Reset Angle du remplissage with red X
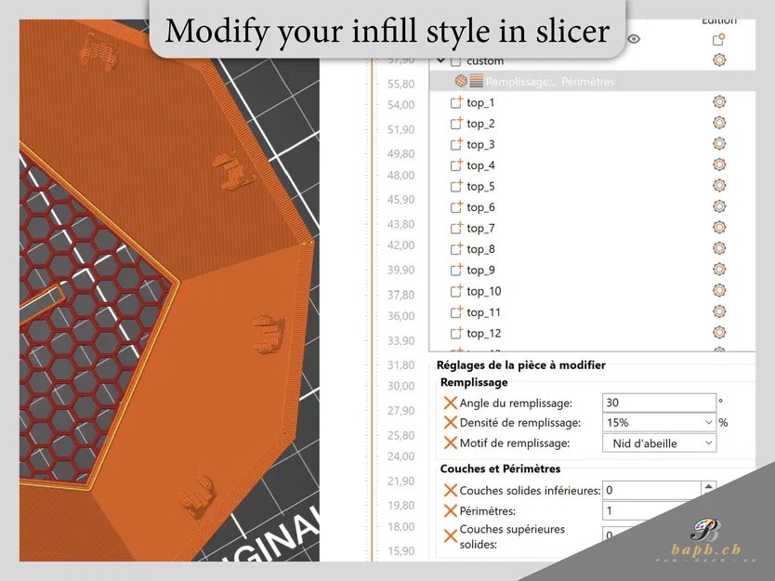This screenshot has width=775, height=581. 450,403
